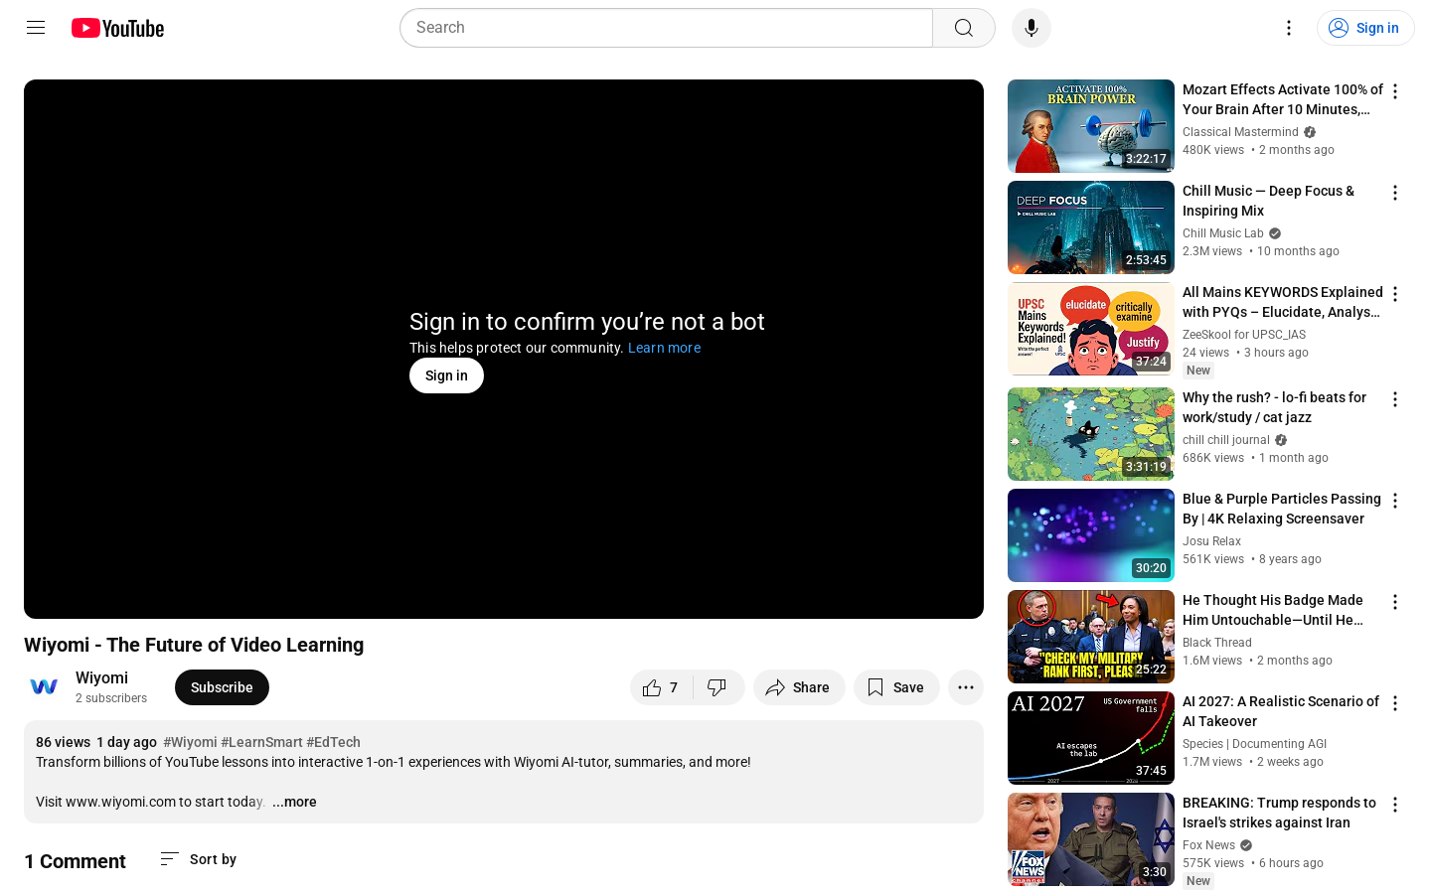
Task: Open title 'BREAKING: Trump responds to Israel's strikes'
Action: click(x=1280, y=813)
